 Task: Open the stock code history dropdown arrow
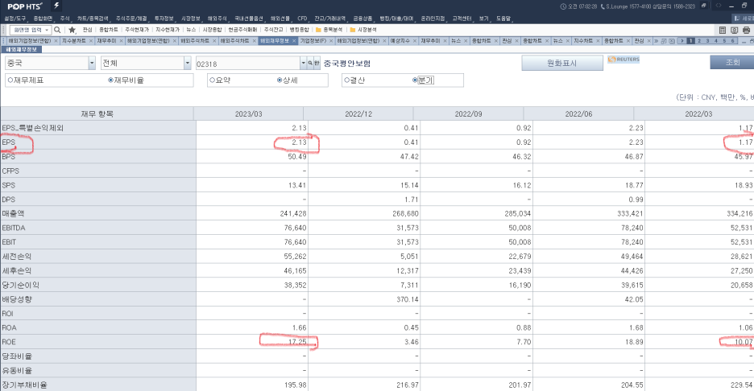click(x=304, y=63)
